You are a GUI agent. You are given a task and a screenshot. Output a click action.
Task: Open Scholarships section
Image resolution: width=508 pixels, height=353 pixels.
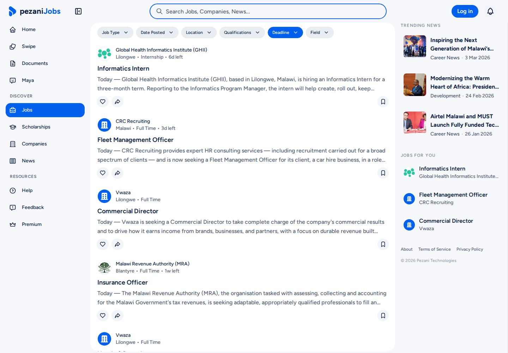(45, 127)
